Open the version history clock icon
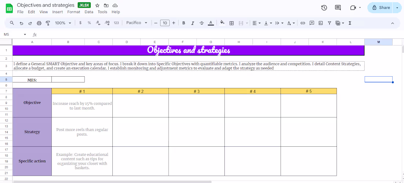This screenshot has height=183, width=404. [x=324, y=8]
